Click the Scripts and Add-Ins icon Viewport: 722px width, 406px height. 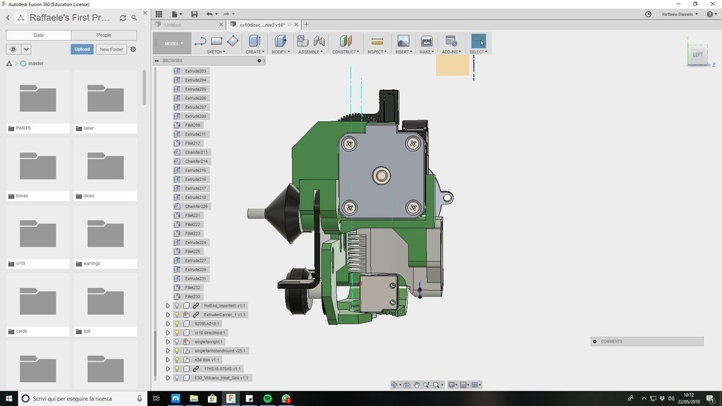(x=451, y=41)
